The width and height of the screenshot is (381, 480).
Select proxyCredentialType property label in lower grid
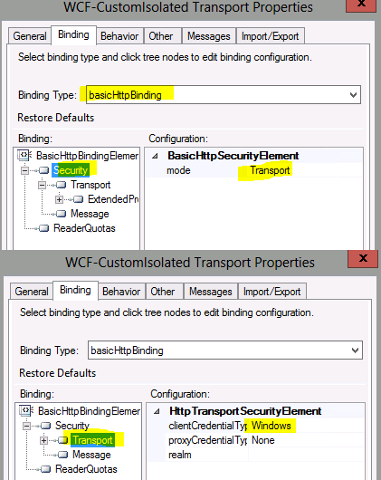(x=207, y=440)
